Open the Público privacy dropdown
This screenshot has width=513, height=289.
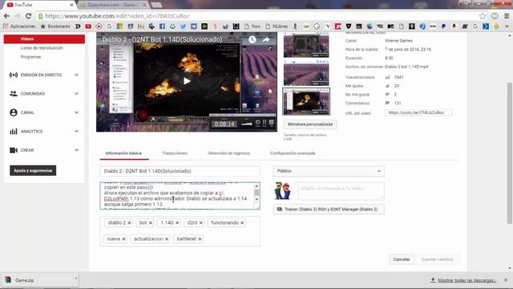click(x=329, y=171)
